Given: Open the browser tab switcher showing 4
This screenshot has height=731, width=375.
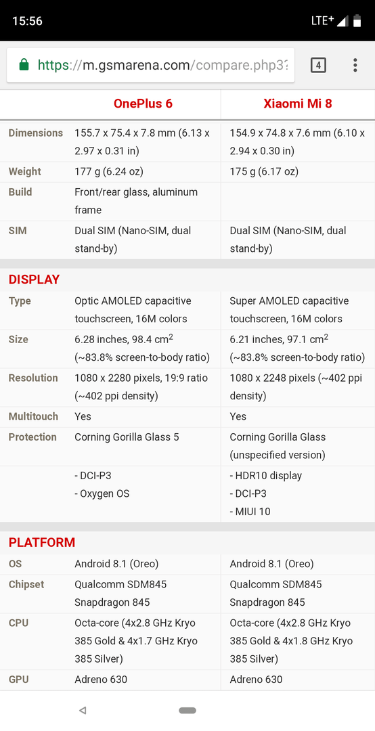Looking at the screenshot, I should (318, 65).
